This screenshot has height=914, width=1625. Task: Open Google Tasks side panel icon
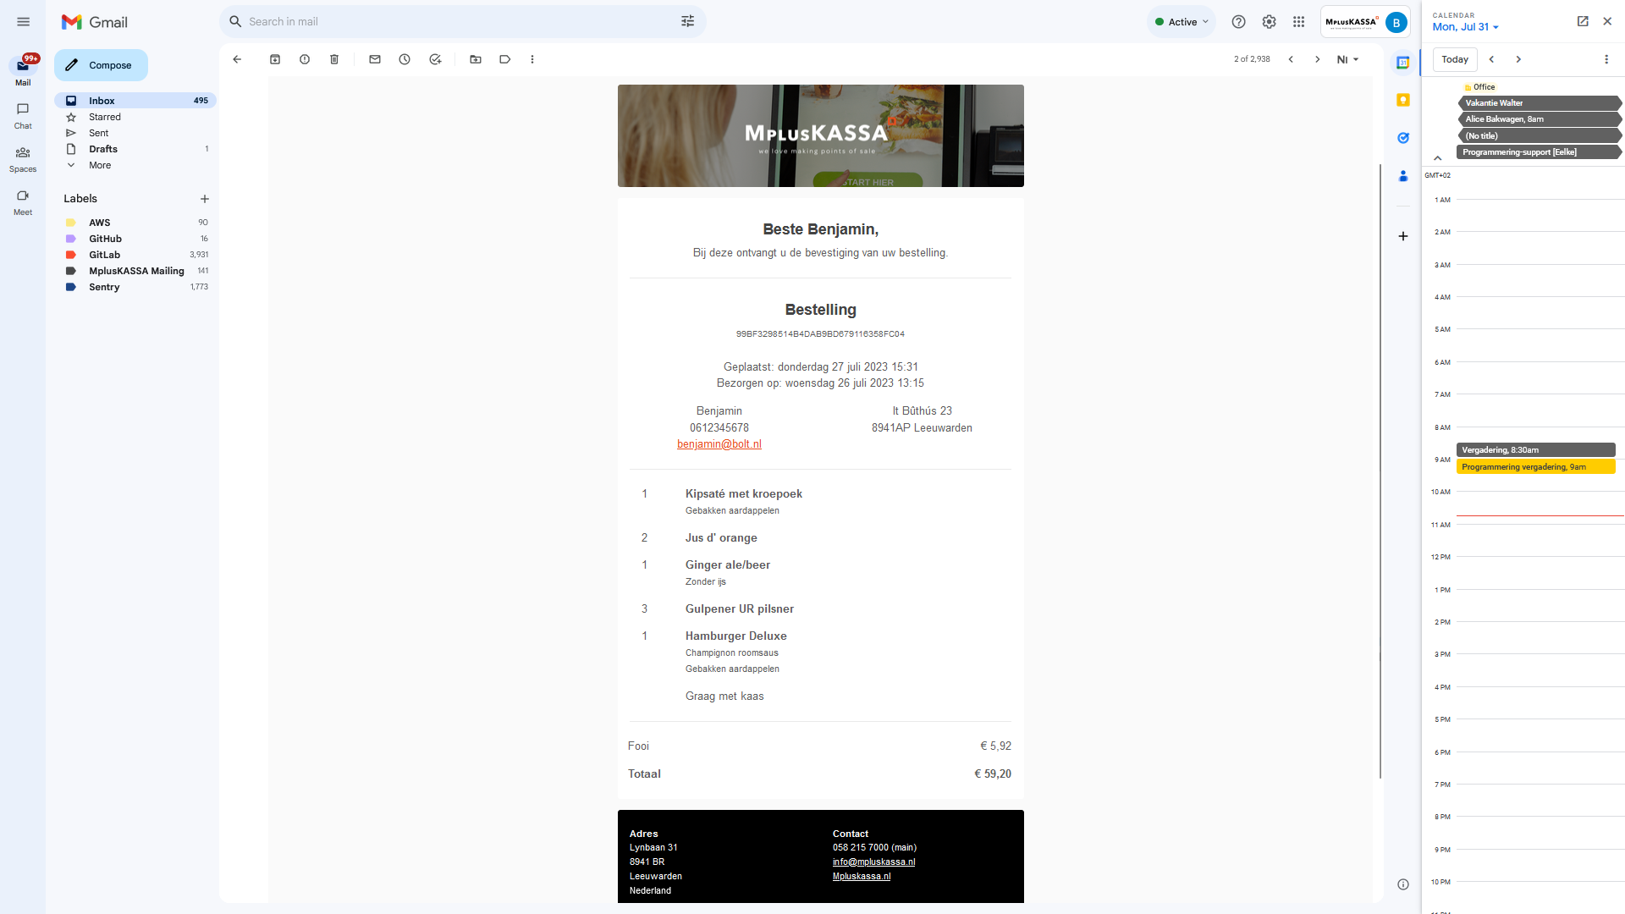(1403, 137)
